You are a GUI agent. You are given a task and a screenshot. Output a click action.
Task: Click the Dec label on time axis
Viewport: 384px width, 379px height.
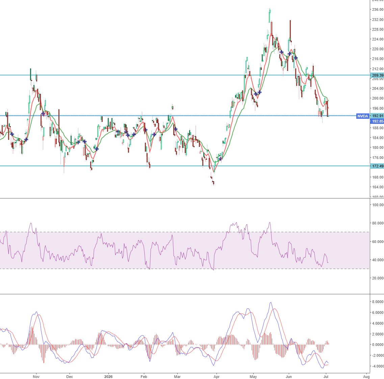pos(70,377)
